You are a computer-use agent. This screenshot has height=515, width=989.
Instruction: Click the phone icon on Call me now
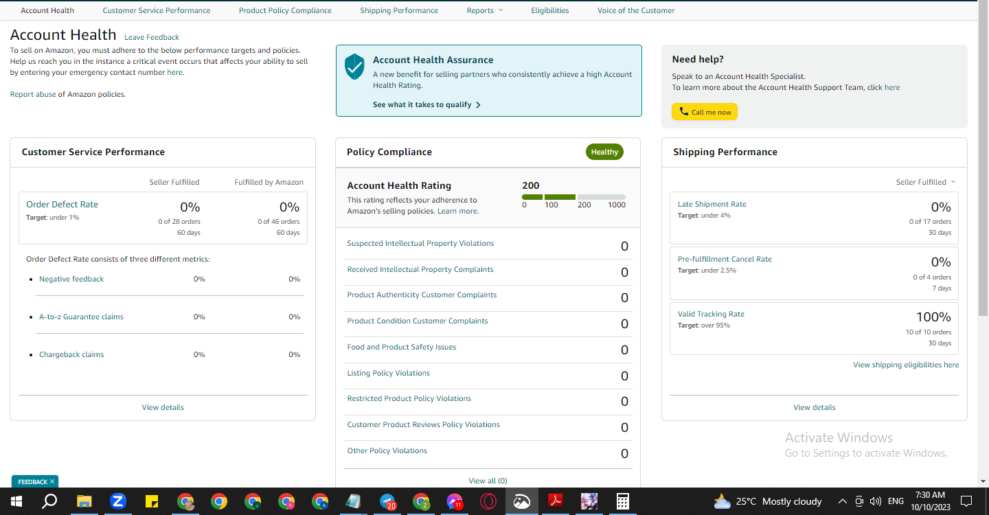683,112
